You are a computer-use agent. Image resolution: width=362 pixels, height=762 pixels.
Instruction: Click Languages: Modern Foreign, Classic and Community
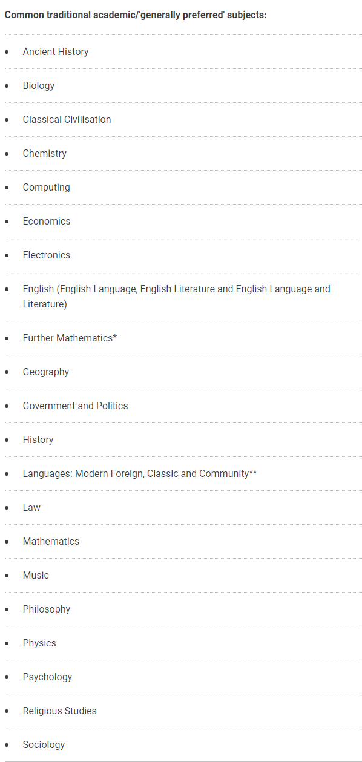coord(140,474)
